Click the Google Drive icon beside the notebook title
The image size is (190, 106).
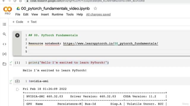click(18, 9)
